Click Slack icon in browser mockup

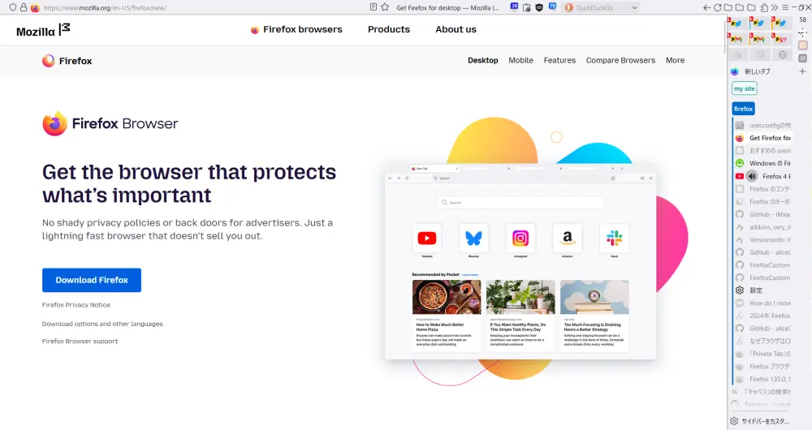point(614,238)
